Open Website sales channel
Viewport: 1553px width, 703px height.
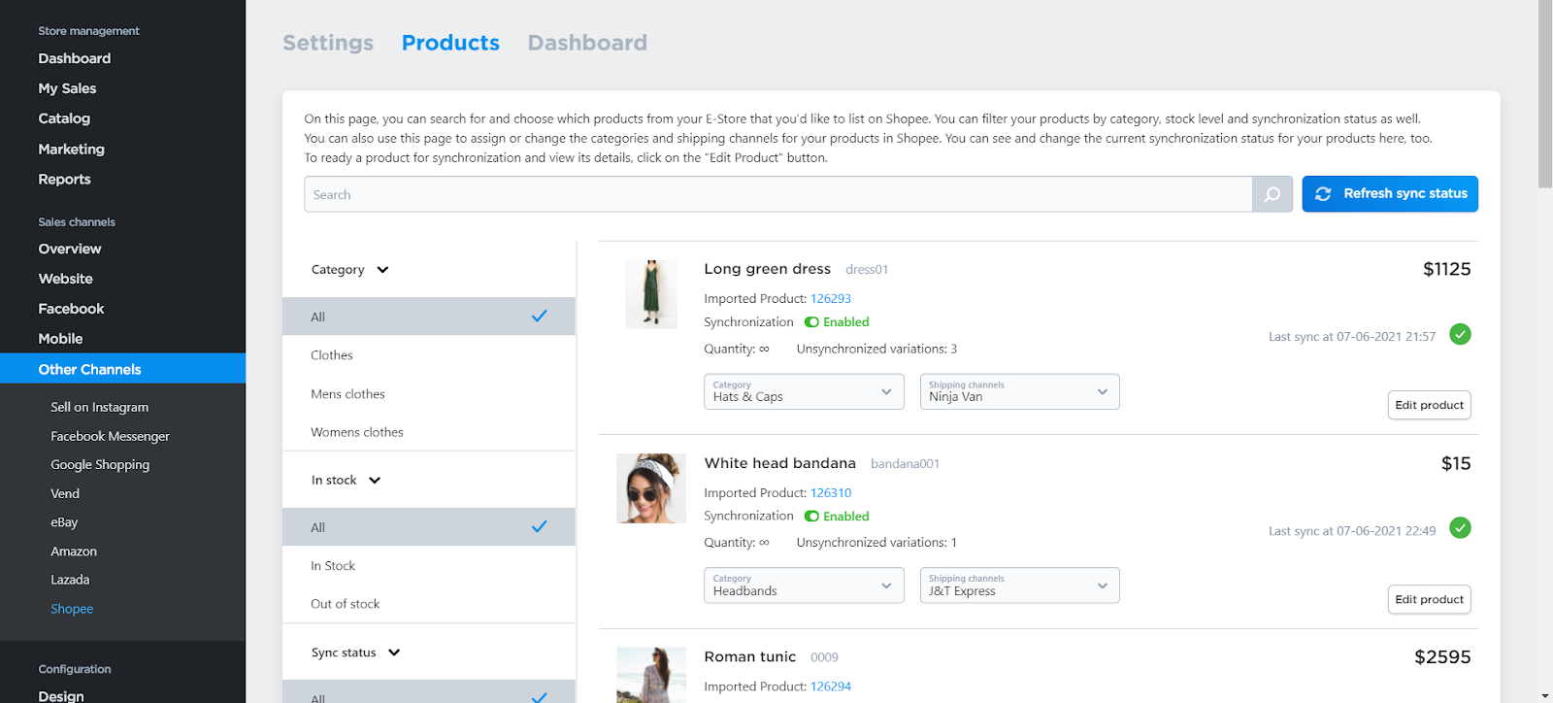(x=65, y=279)
